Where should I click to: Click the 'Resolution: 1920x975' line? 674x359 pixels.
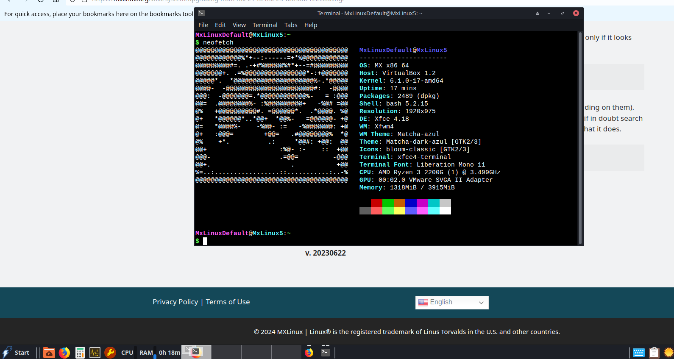tap(398, 111)
